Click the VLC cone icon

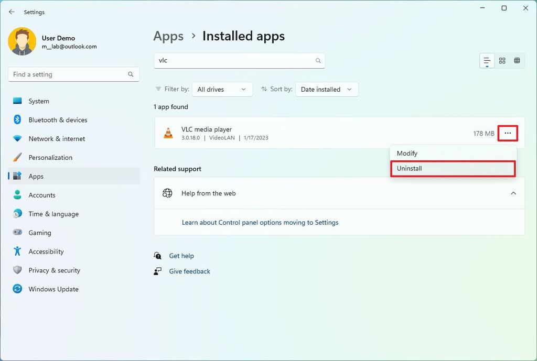168,133
